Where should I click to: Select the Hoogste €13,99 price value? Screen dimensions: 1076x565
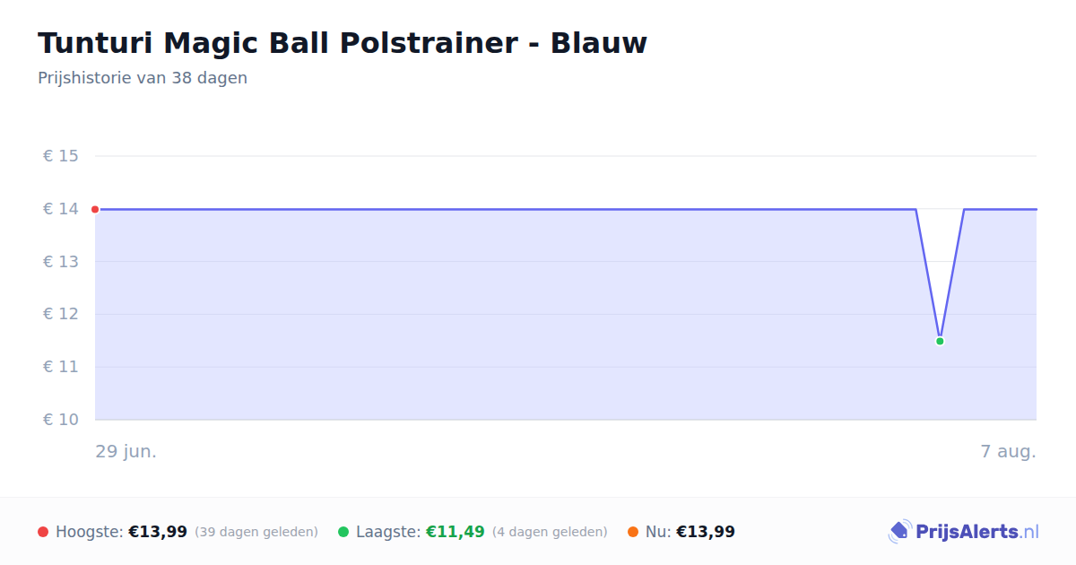point(158,532)
